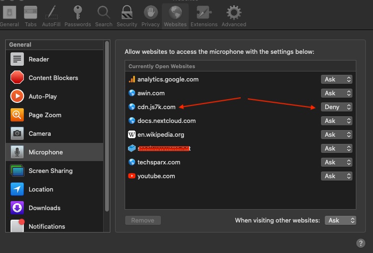Select the cdn.js7k.com website row
Viewport: 373px width, 253px height.
pyautogui.click(x=240, y=107)
